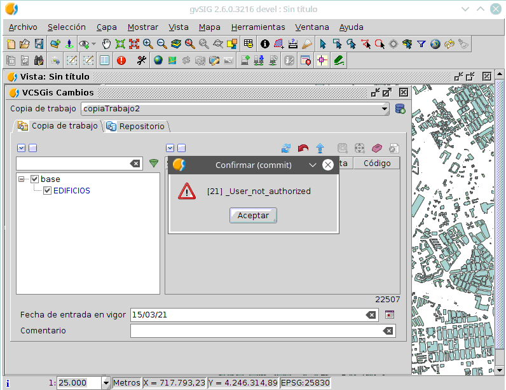Collapse the base tree node

pos(22,179)
